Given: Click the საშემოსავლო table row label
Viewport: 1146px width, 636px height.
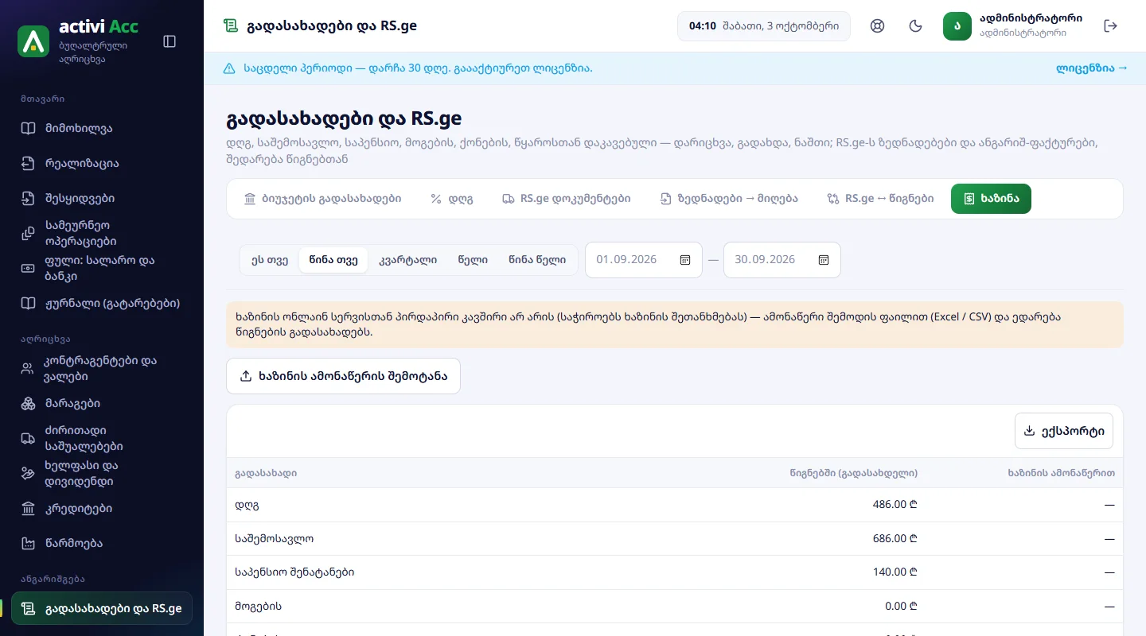Looking at the screenshot, I should point(275,538).
